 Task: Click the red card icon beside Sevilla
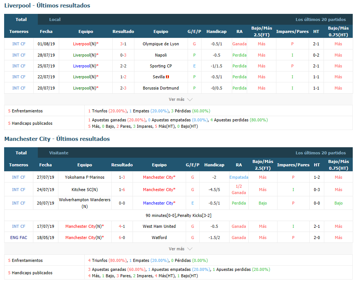point(167,77)
